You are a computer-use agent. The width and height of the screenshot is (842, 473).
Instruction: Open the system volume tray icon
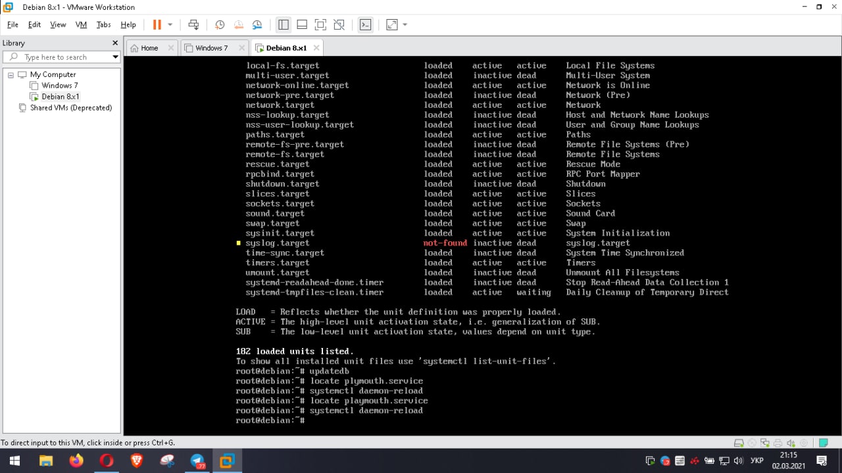[x=739, y=461]
